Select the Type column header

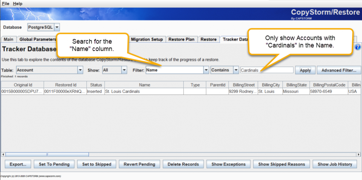tap(195, 85)
